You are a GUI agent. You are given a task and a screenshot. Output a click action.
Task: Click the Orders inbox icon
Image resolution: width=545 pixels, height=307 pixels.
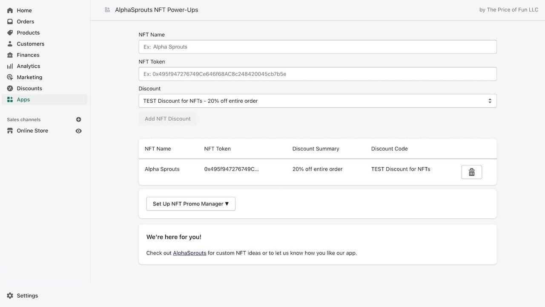(10, 21)
